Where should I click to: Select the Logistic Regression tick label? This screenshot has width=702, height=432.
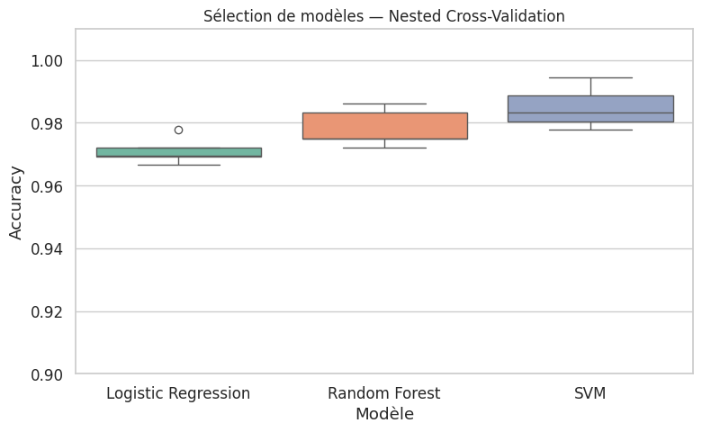pos(178,393)
